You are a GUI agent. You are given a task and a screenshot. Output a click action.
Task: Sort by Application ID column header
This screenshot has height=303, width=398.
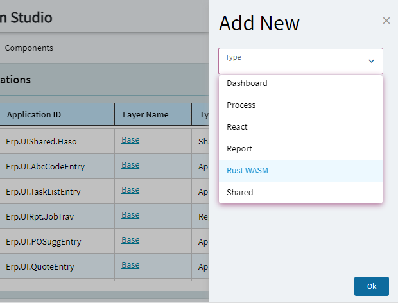click(x=34, y=115)
